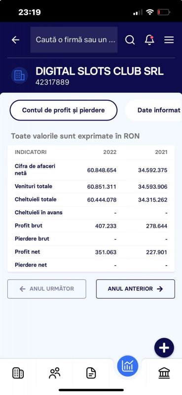Tap the 2022 column header
The width and height of the screenshot is (182, 395).
click(110, 152)
